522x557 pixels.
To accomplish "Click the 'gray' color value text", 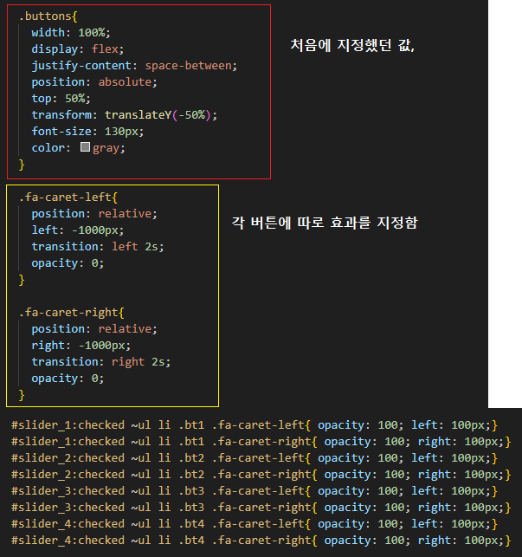I will (x=106, y=148).
